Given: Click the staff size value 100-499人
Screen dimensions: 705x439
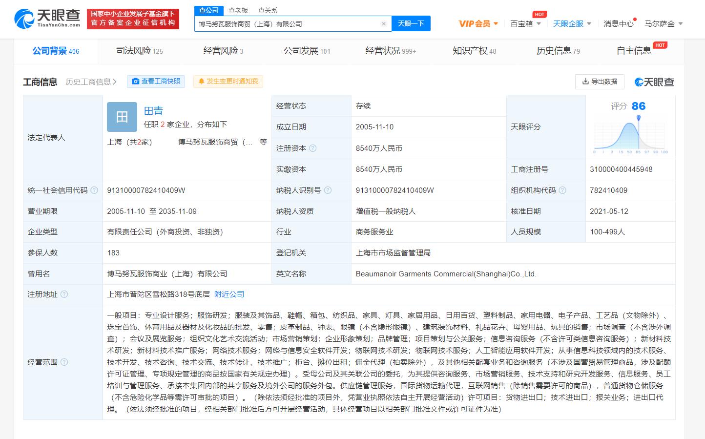Looking at the screenshot, I should point(607,232).
